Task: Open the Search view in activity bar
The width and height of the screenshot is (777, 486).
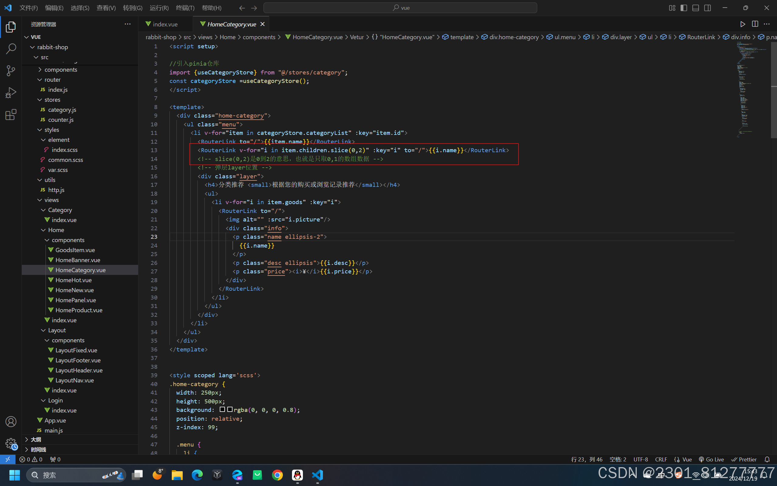Action: pyautogui.click(x=11, y=49)
